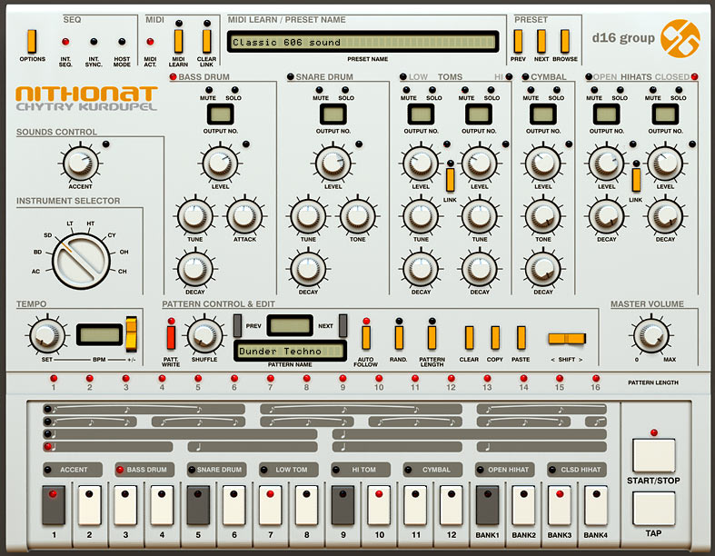Solo the Snare Drum
715x556 pixels.
pos(345,90)
